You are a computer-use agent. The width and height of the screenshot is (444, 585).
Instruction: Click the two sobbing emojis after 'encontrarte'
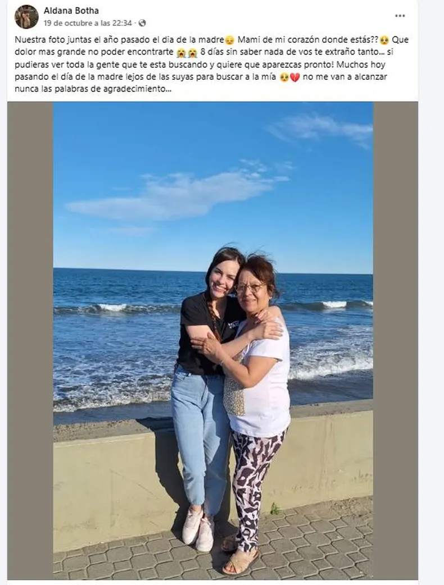click(187, 53)
